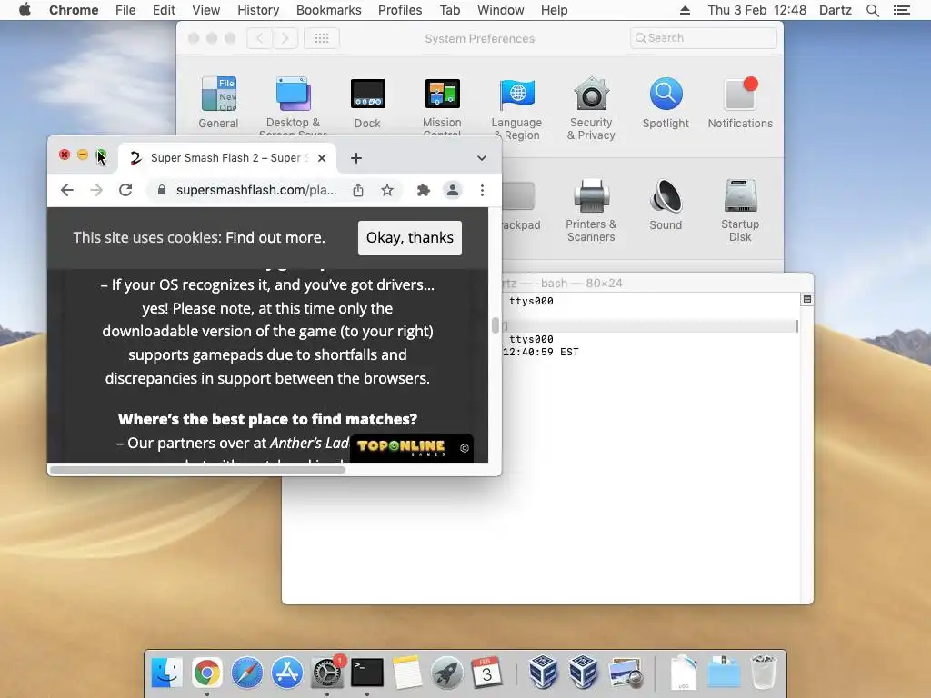Viewport: 931px width, 698px height.
Task: Click the TopOnline Games ad banner
Action: [403, 447]
